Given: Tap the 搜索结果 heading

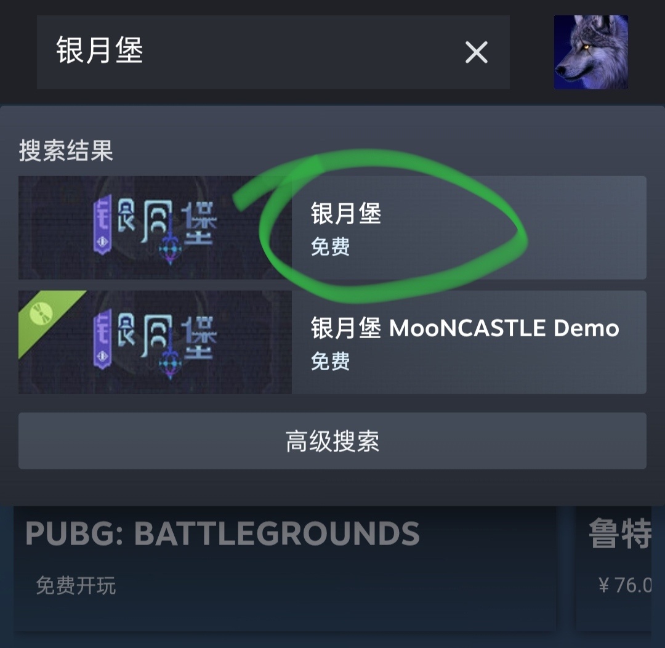Looking at the screenshot, I should click(66, 151).
